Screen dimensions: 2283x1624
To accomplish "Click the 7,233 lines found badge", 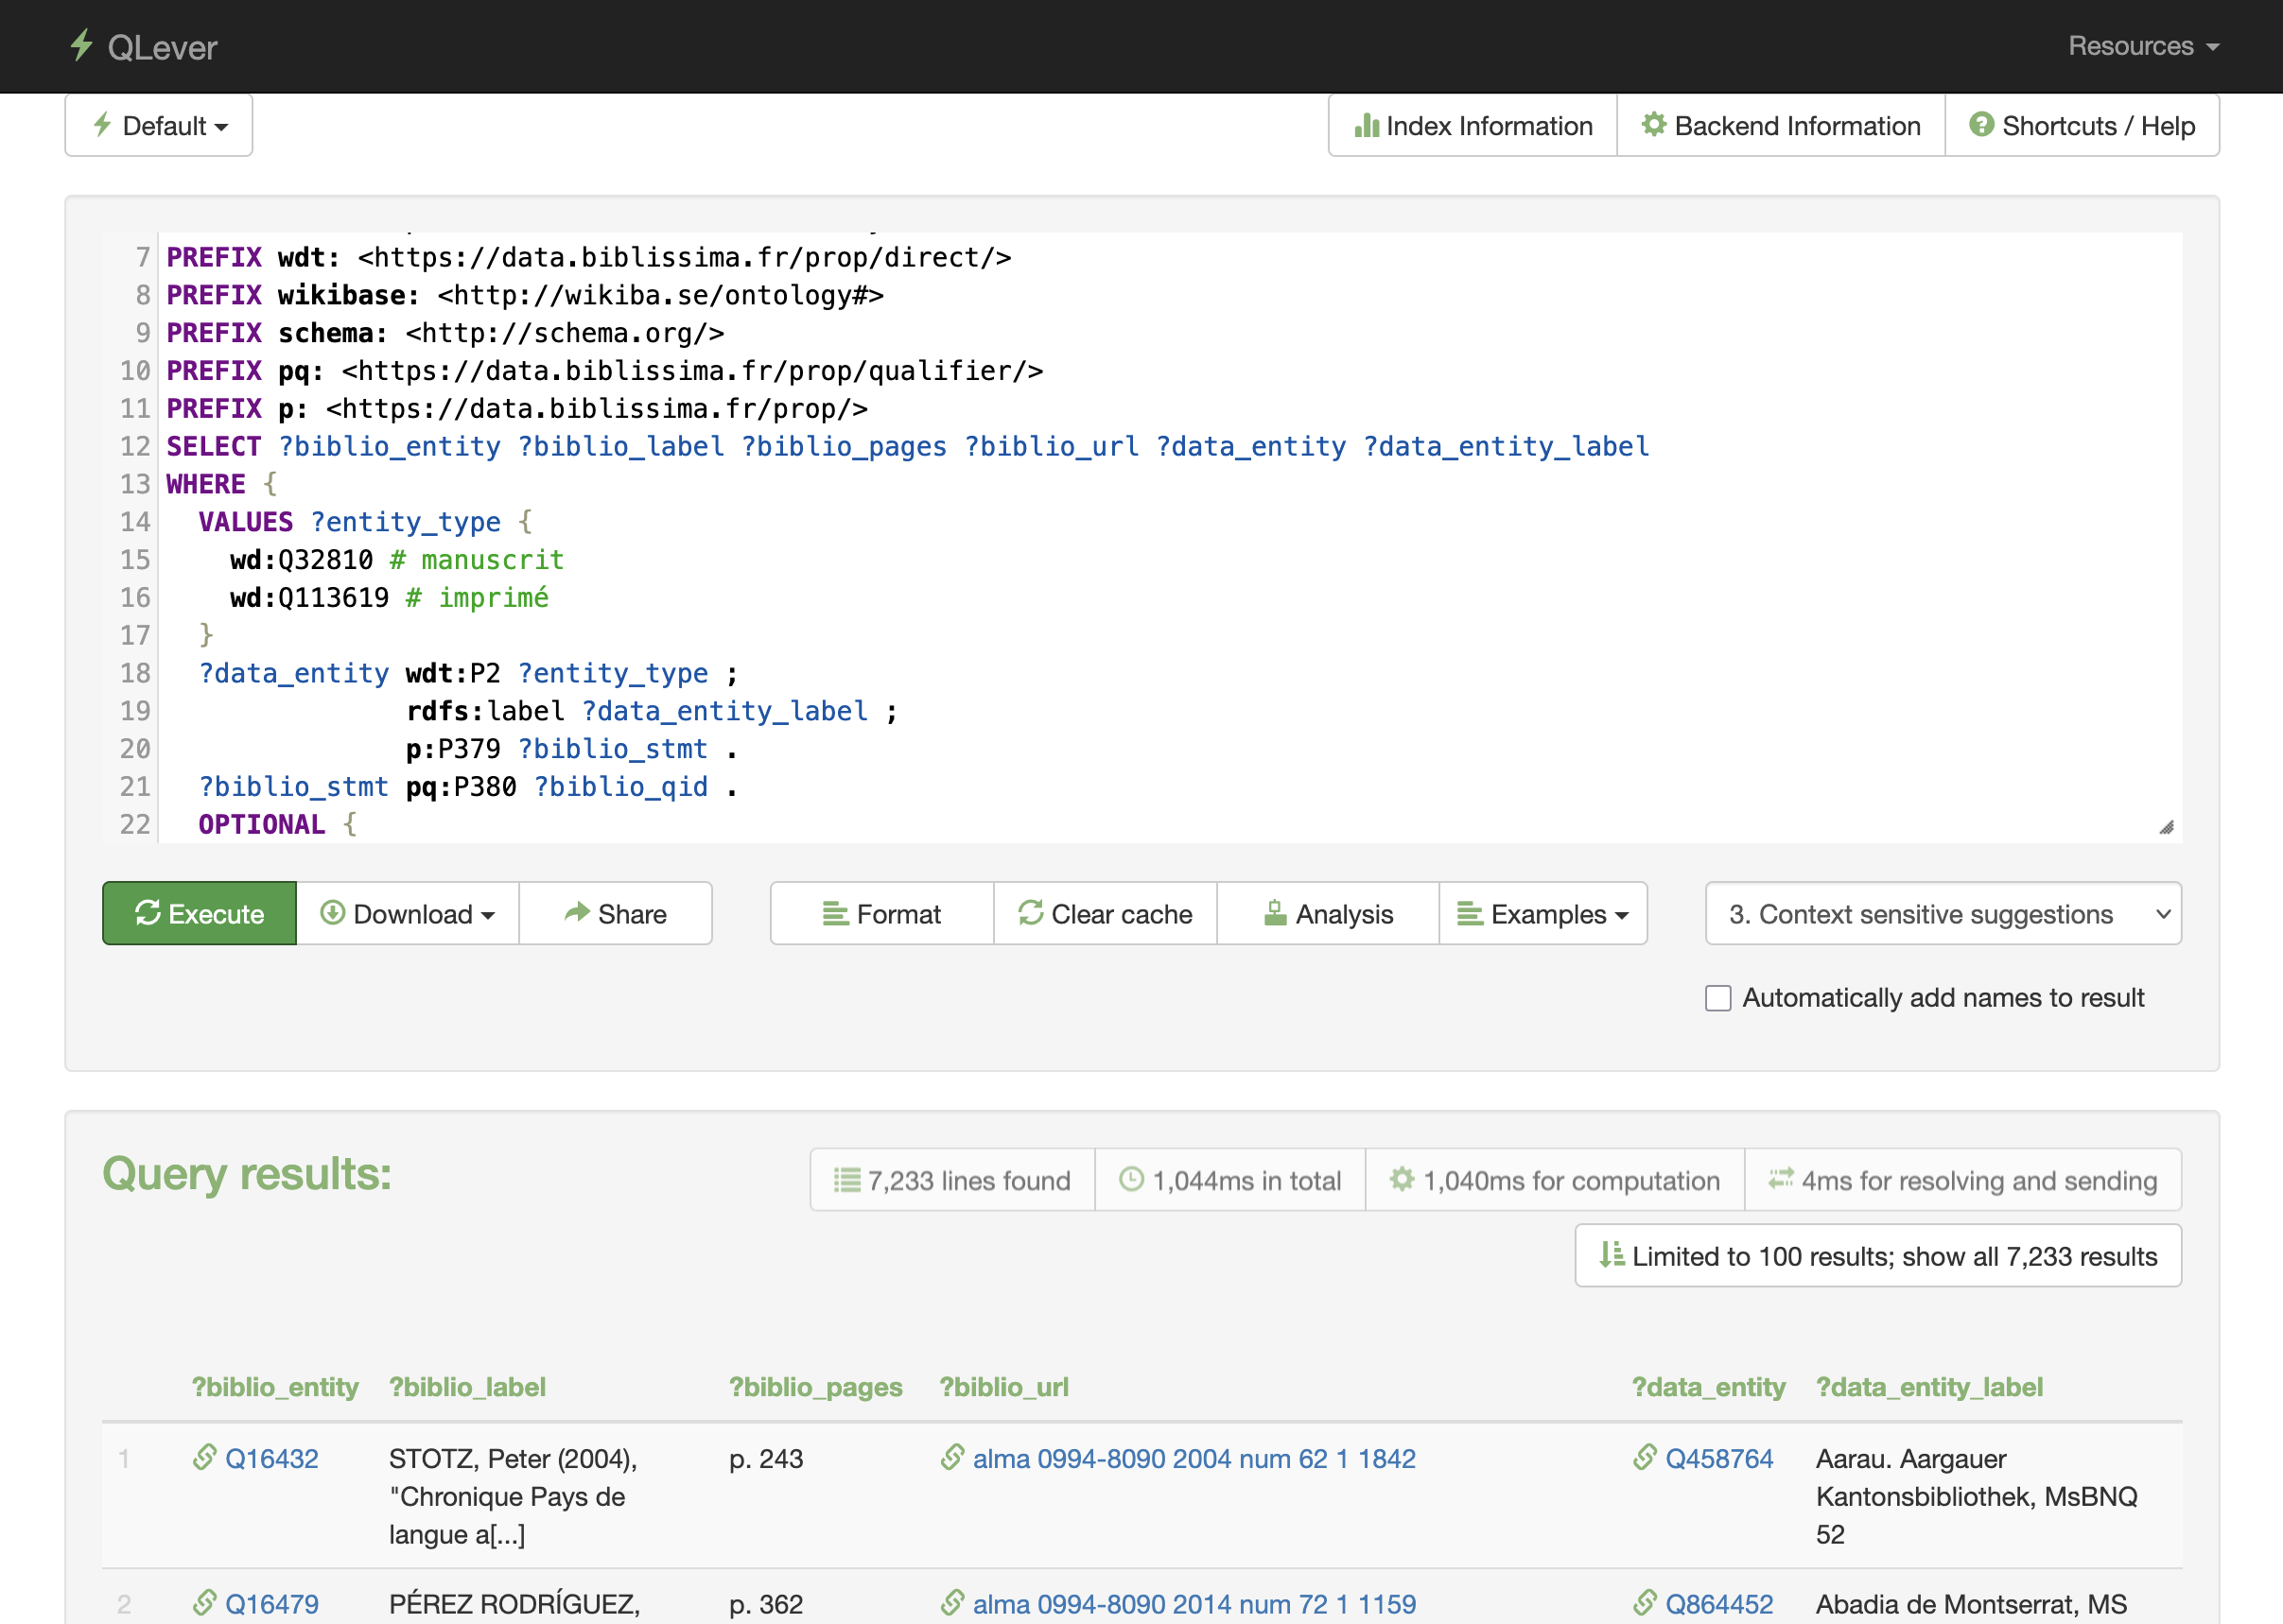I will point(952,1180).
